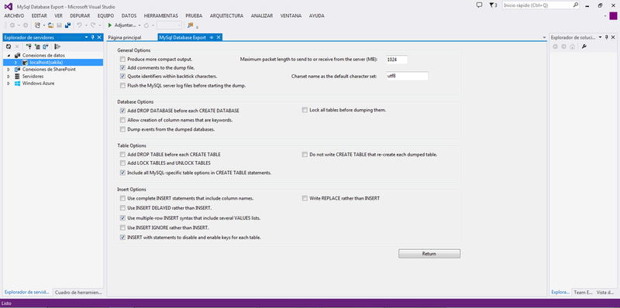Open the Explorador de servidores window options dropdown
620x308 pixels.
pos(87,37)
